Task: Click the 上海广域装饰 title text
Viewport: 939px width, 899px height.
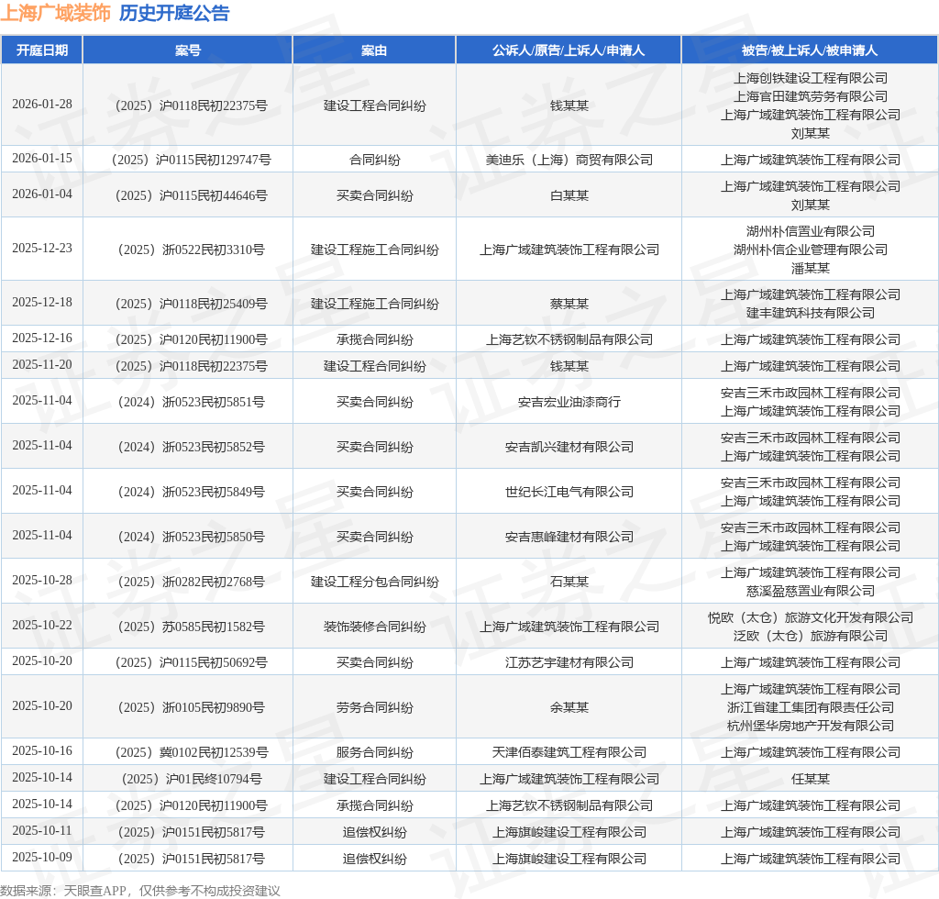Action: (x=56, y=13)
